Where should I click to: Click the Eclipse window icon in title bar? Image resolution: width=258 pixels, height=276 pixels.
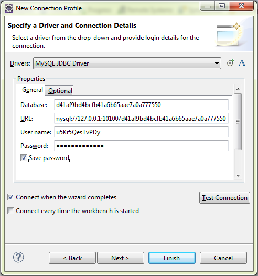[x=9, y=8]
